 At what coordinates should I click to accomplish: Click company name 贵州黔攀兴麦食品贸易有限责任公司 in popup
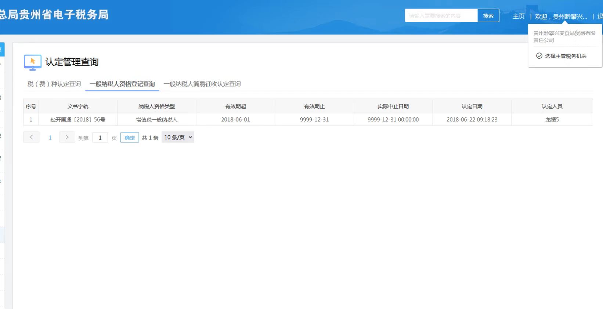(x=564, y=36)
